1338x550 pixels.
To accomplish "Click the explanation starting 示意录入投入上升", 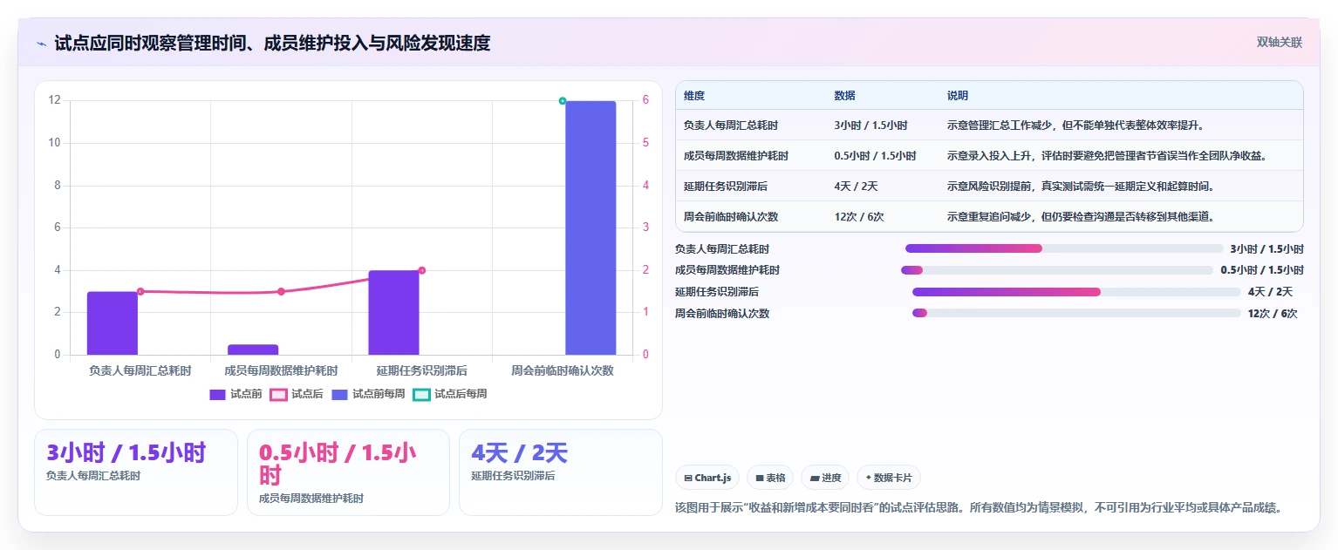I will 1107,156.
